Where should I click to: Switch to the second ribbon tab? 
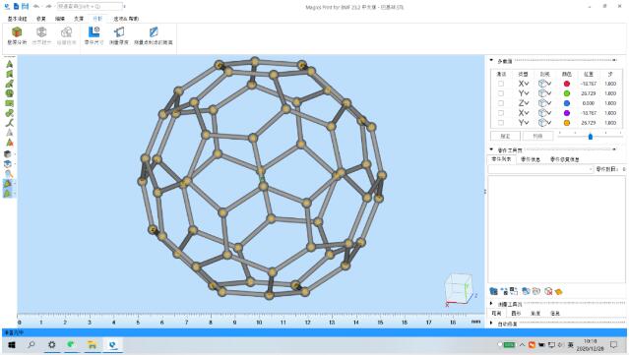41,19
